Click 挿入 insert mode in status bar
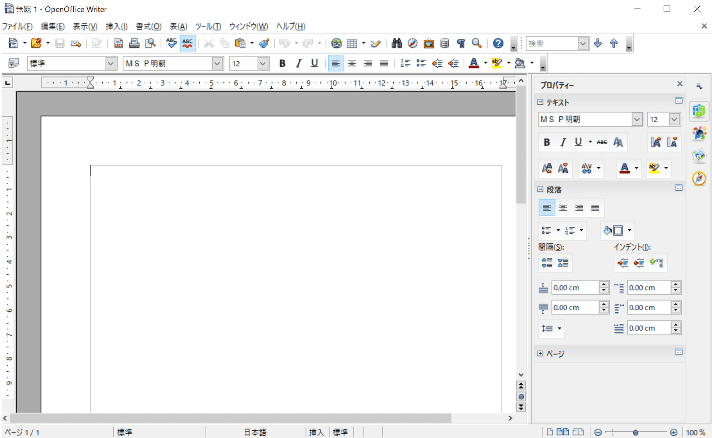The width and height of the screenshot is (712, 438). click(x=316, y=432)
